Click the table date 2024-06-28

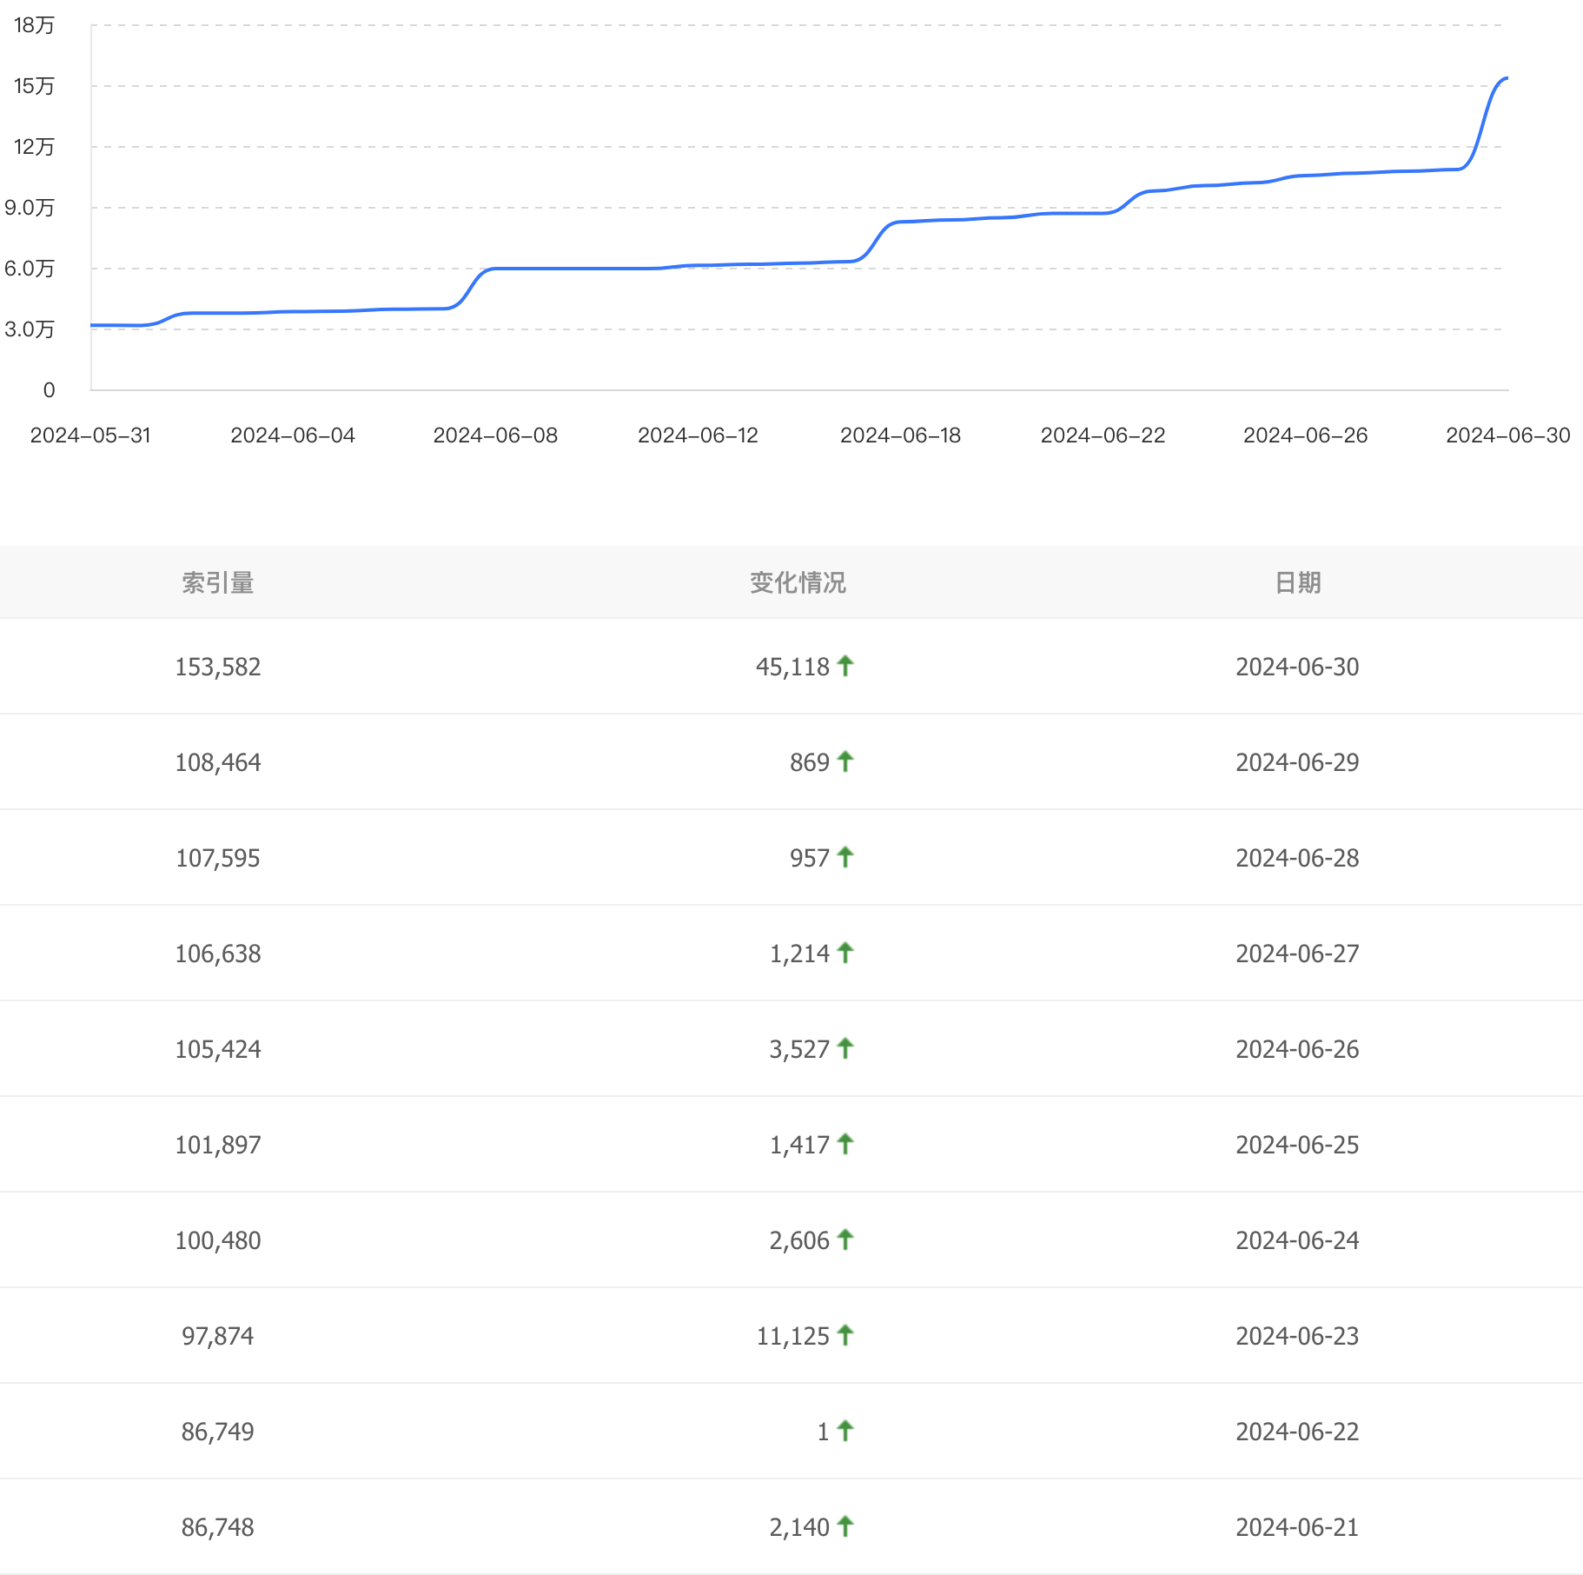pos(1297,858)
